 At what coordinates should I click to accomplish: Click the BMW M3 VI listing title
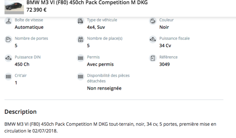pyautogui.click(x=87, y=3)
